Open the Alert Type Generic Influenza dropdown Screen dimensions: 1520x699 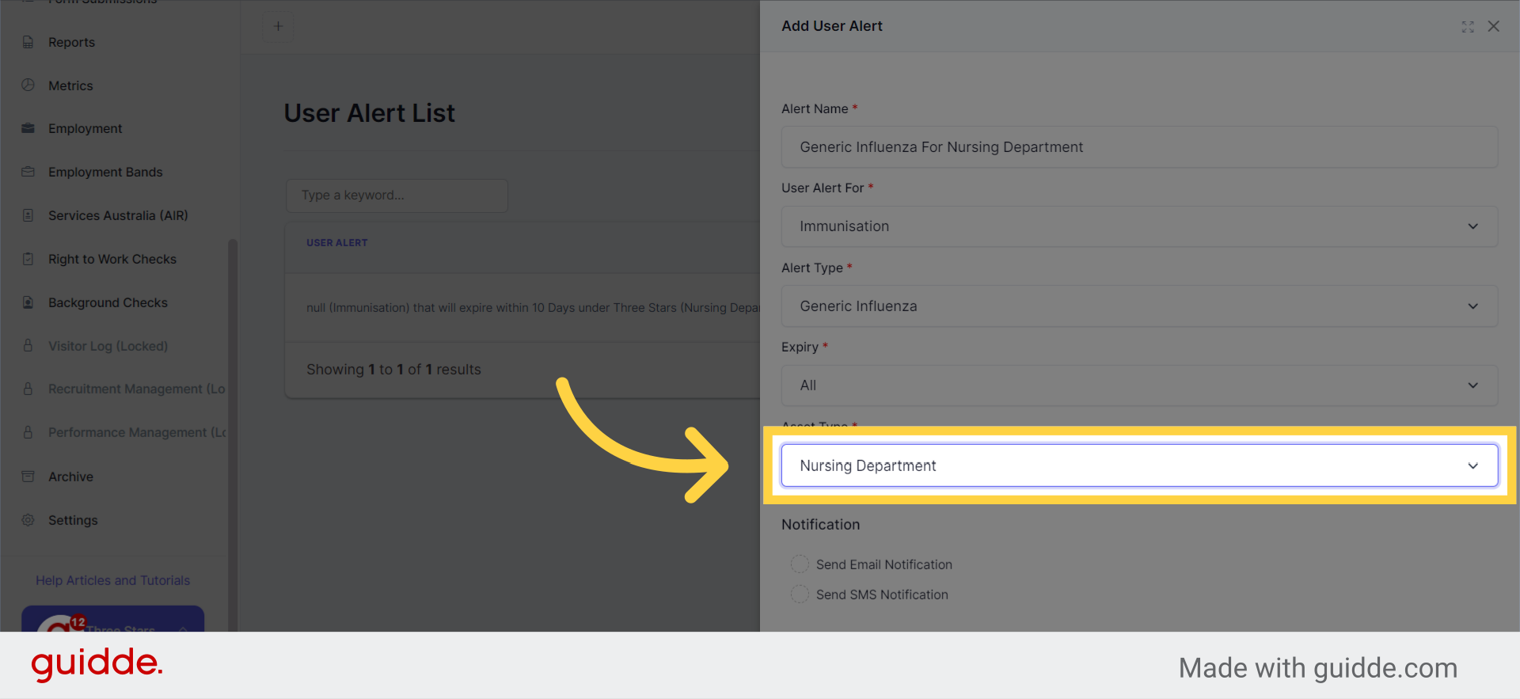tap(1139, 306)
